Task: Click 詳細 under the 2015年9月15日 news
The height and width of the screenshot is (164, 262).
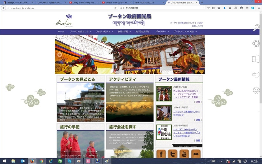Action: pos(198,140)
